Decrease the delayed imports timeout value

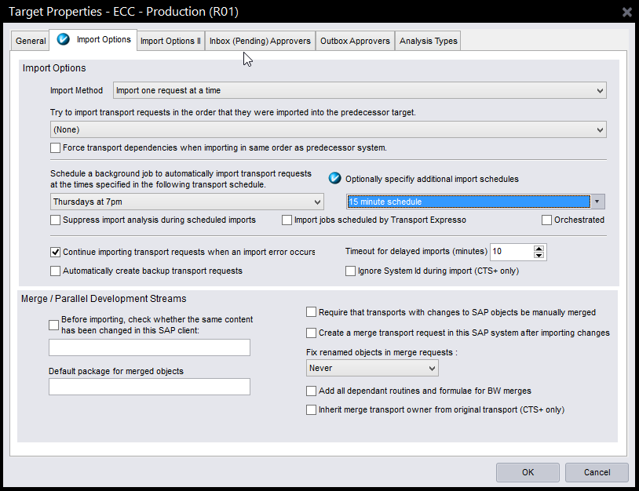click(x=539, y=256)
